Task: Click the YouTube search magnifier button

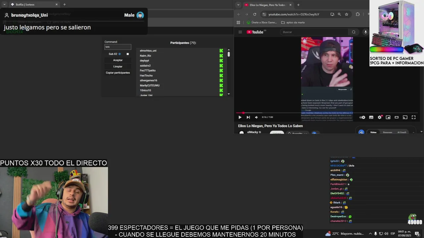Action: click(353, 32)
